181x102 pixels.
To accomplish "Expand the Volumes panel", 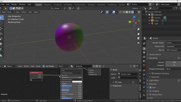I will pyautogui.click(x=153, y=84).
